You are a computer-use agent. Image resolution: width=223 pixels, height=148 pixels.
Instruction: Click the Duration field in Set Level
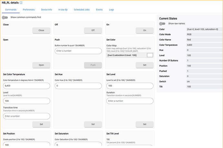coord(130,101)
